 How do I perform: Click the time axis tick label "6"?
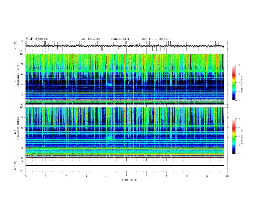pos(146,176)
